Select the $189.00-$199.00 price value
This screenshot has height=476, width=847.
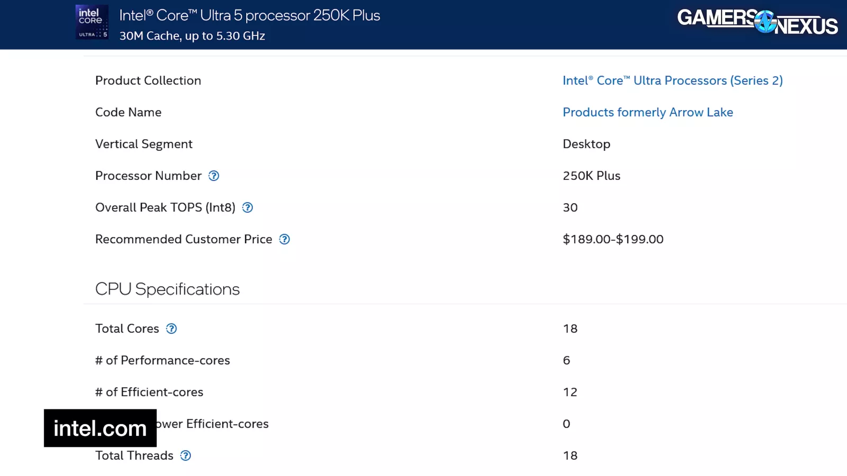point(612,240)
